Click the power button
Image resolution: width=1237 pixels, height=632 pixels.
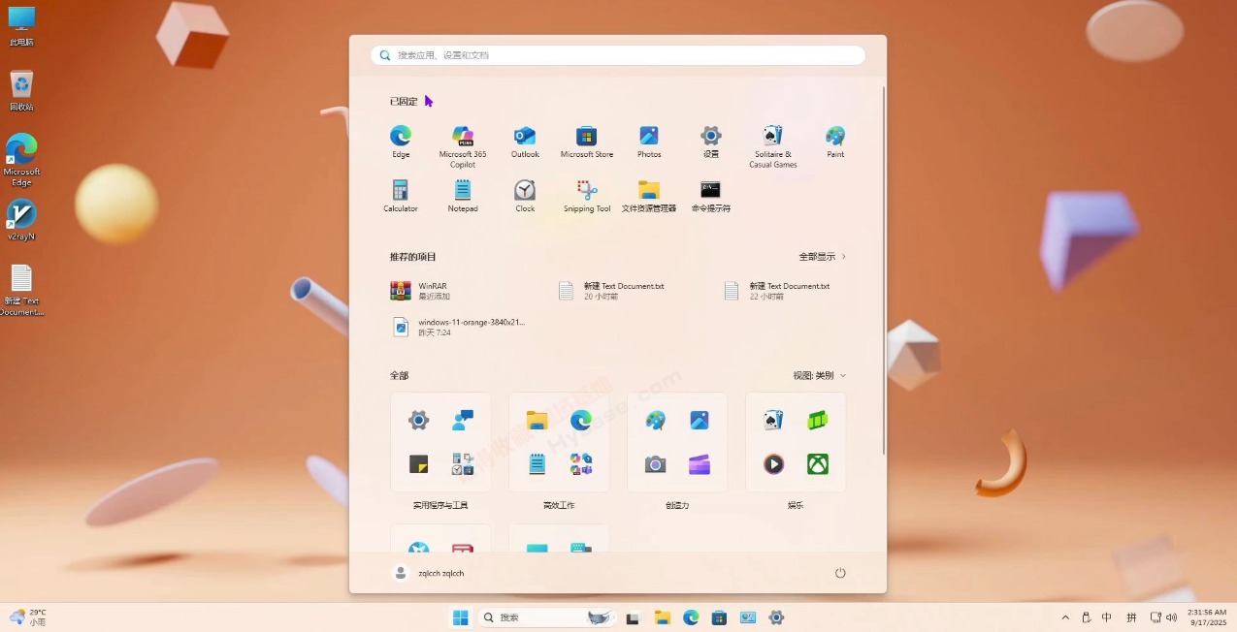coord(840,573)
